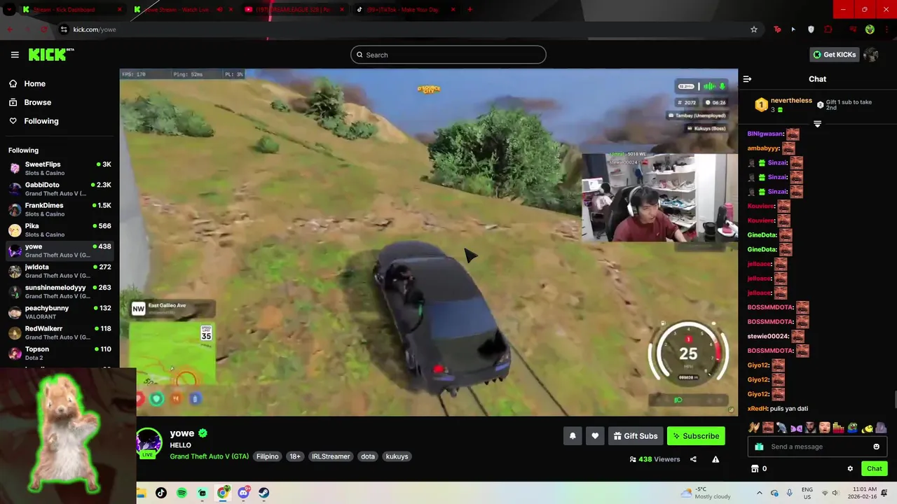Switch to TikTok browser tab
This screenshot has height=504, width=897.
[x=404, y=10]
